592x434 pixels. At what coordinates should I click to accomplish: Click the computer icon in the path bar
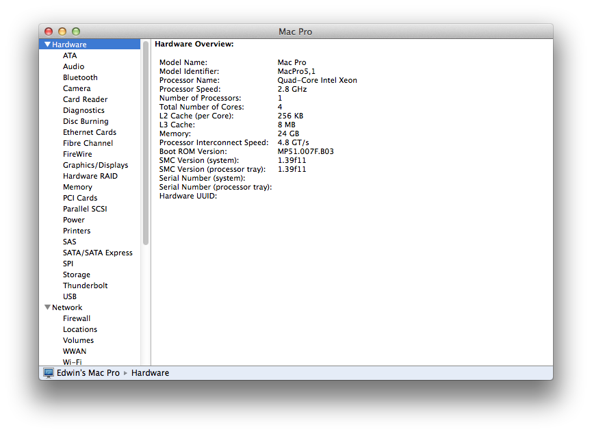[49, 373]
